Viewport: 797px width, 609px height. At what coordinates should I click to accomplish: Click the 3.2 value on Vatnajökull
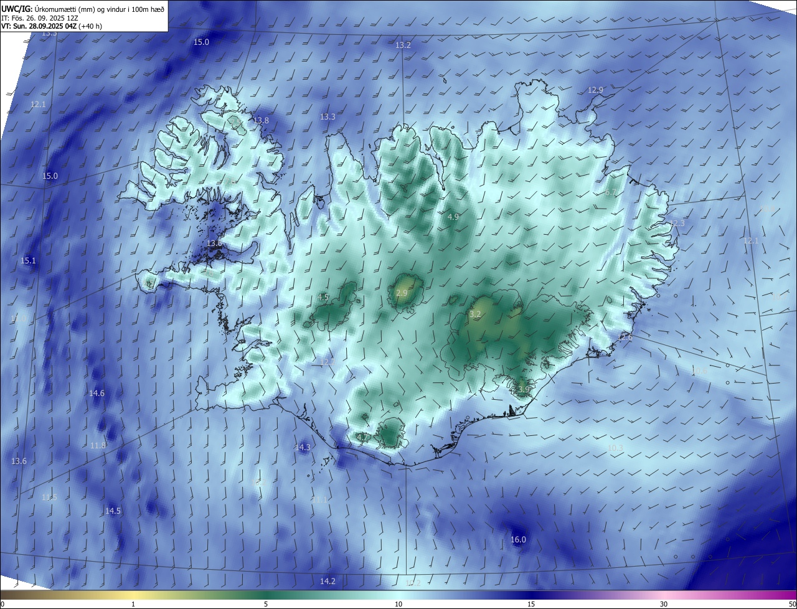(476, 315)
